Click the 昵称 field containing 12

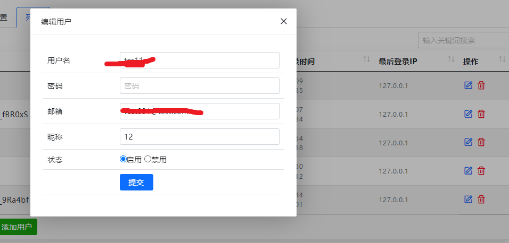pos(199,136)
